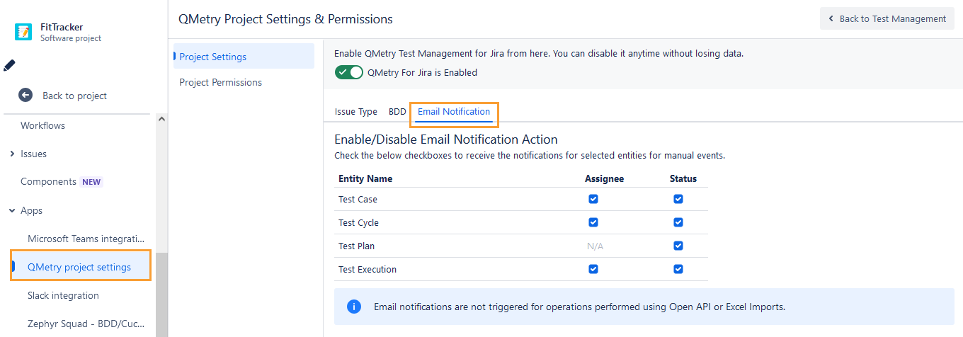
Task: Click the Software project subtitle
Action: click(71, 38)
